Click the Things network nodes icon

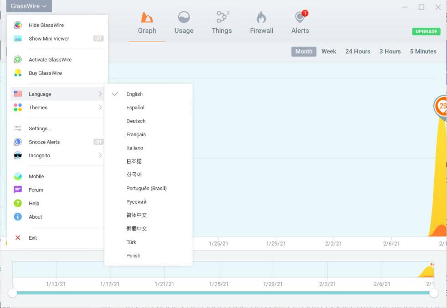pyautogui.click(x=223, y=17)
